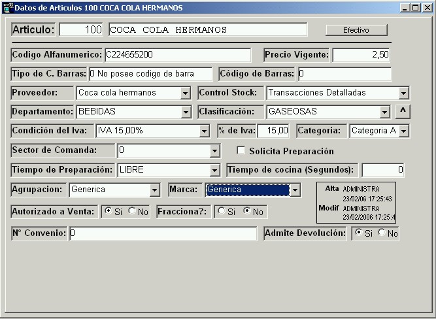Viewport: 436px width, 319px height.
Task: Click the % de Iva field
Action: (x=273, y=131)
